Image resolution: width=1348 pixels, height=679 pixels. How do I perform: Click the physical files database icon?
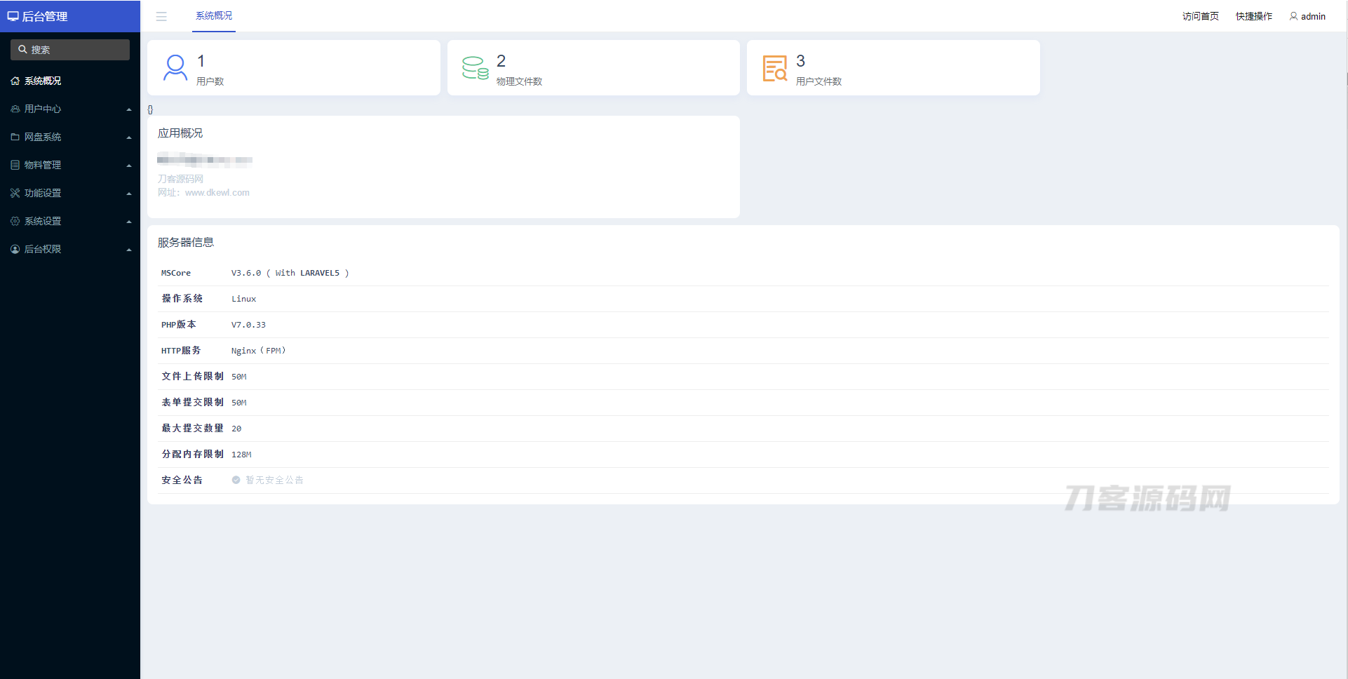[x=475, y=68]
